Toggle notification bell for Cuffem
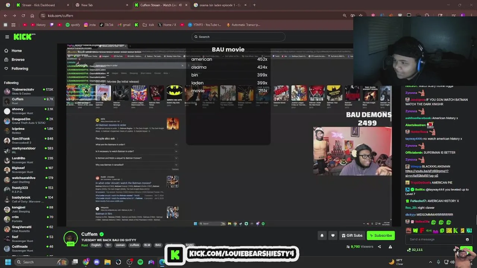 [x=322, y=236]
